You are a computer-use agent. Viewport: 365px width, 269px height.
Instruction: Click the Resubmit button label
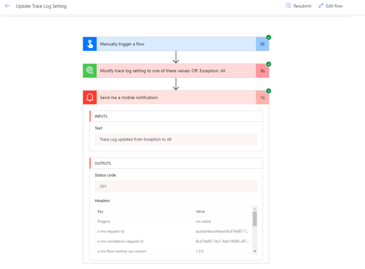point(302,6)
